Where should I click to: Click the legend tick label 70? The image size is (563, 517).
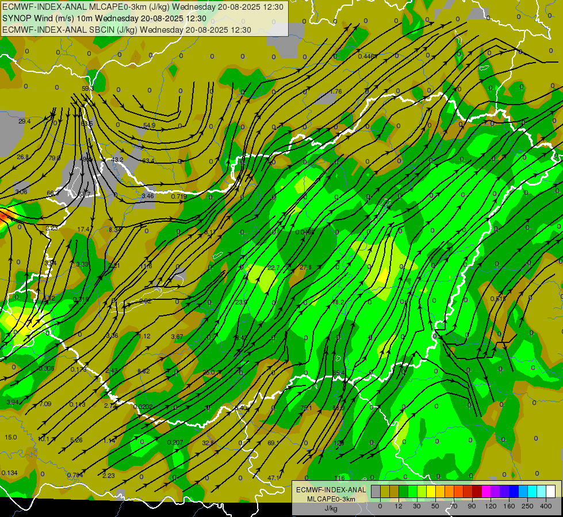[454, 506]
